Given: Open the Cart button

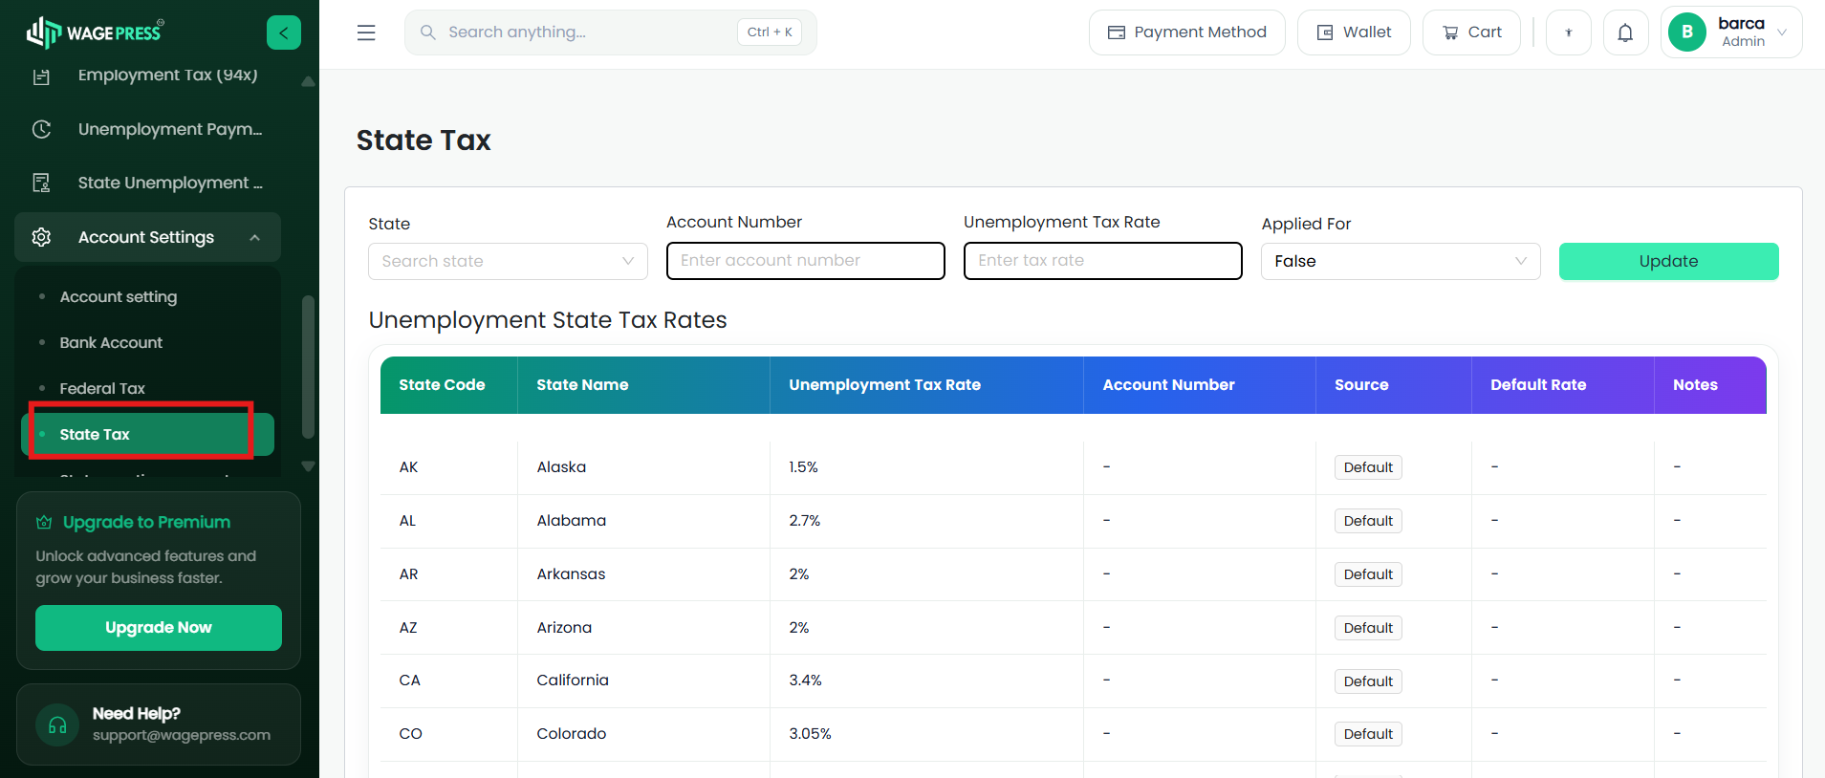Looking at the screenshot, I should 1471,32.
